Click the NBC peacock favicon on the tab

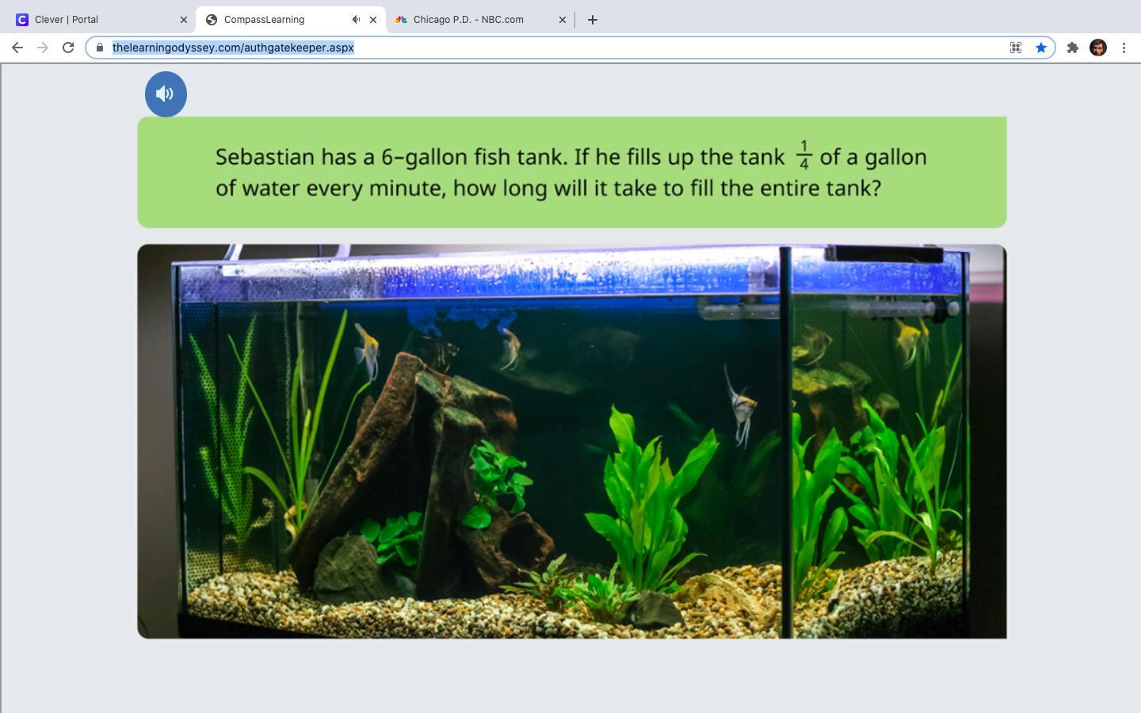pyautogui.click(x=401, y=20)
